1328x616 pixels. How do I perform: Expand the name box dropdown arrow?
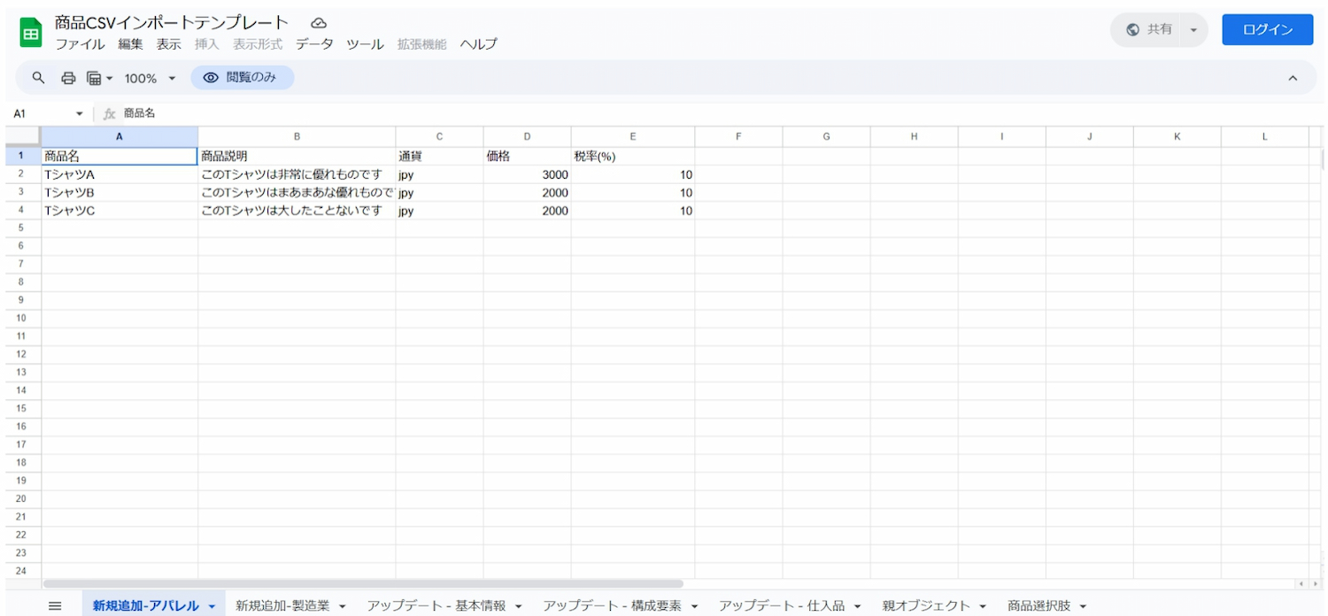pos(79,114)
